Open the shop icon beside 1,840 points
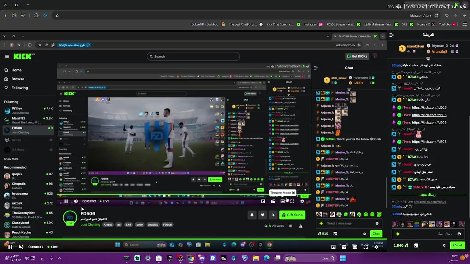The image size is (470, 264). [416, 245]
